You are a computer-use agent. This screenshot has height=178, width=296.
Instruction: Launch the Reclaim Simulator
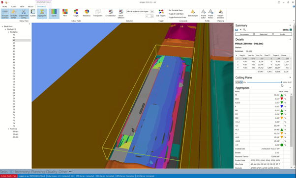220,14
